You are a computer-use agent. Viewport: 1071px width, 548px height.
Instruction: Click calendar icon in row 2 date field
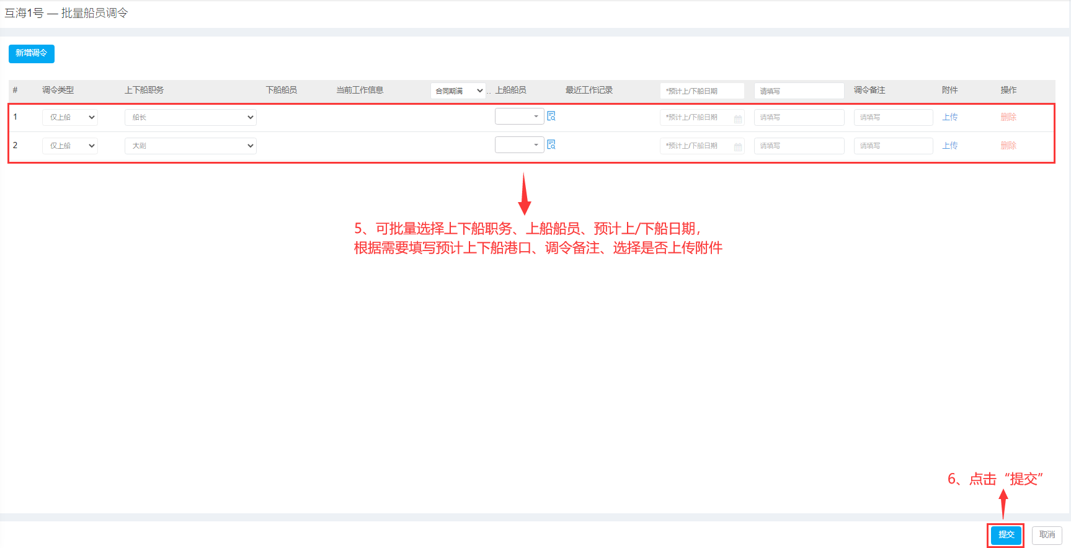click(738, 146)
